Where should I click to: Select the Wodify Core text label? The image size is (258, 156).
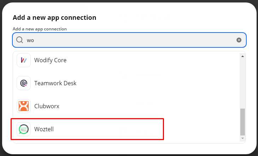click(x=50, y=60)
